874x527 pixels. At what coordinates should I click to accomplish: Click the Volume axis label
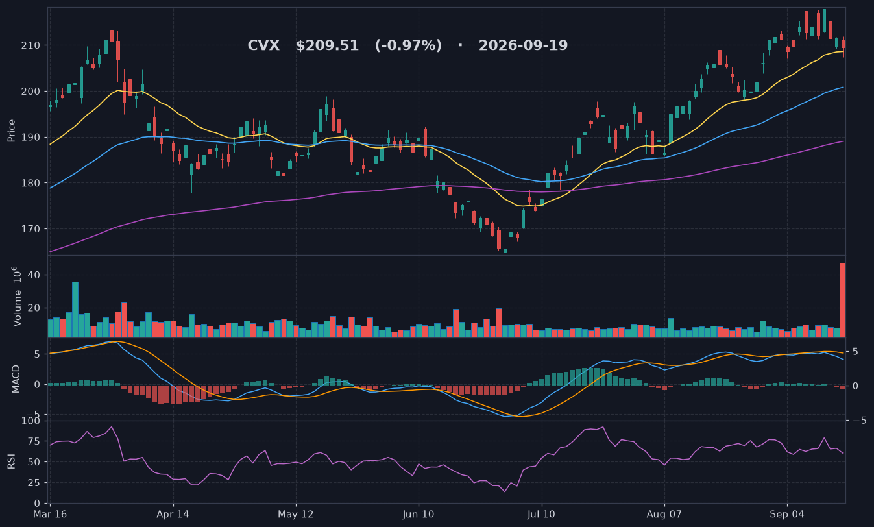point(18,297)
